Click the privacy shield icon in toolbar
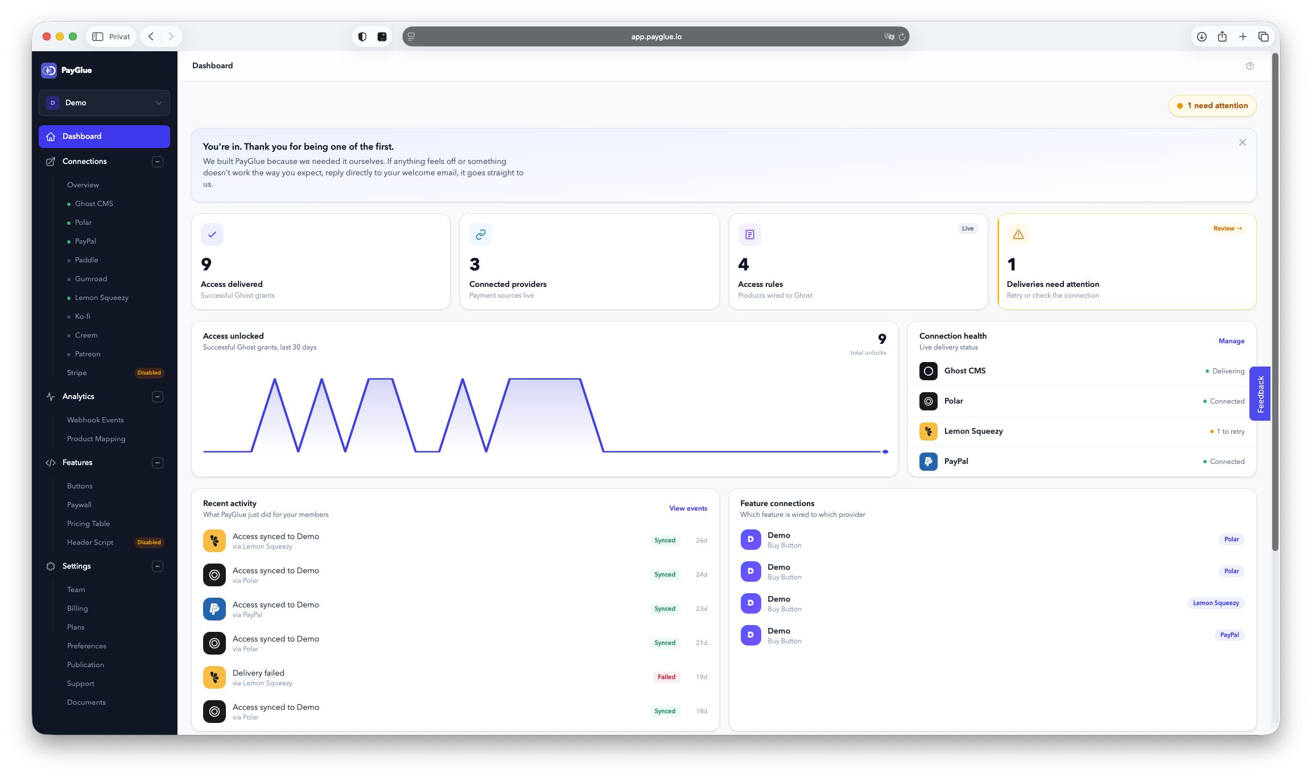The image size is (1312, 777). pos(362,36)
